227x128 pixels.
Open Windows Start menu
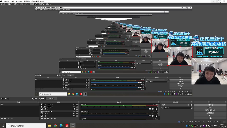[3, 125]
